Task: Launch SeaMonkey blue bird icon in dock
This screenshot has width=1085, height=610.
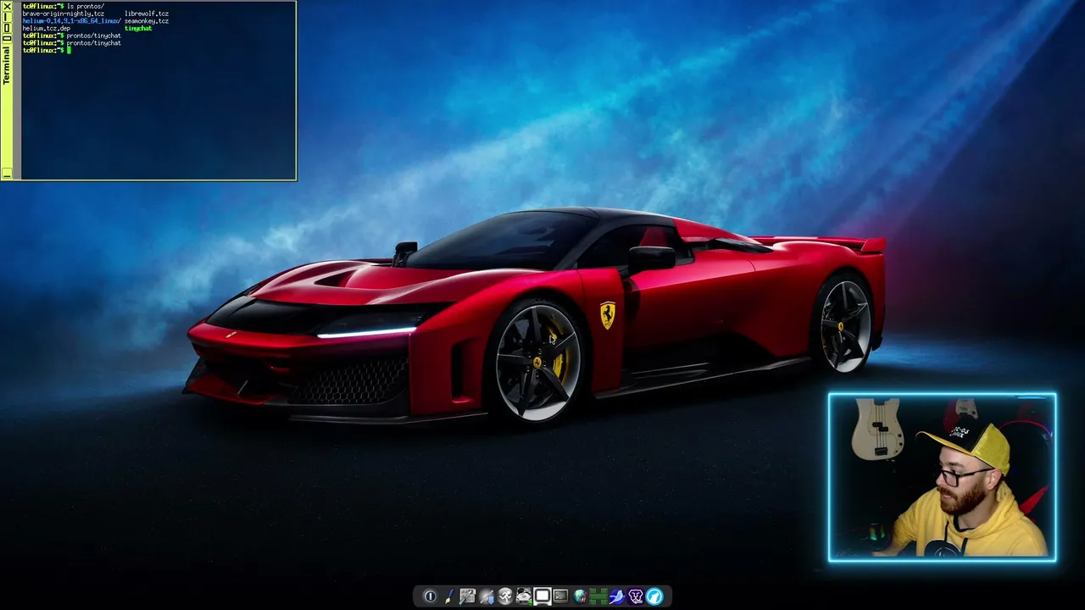Action: tap(617, 596)
